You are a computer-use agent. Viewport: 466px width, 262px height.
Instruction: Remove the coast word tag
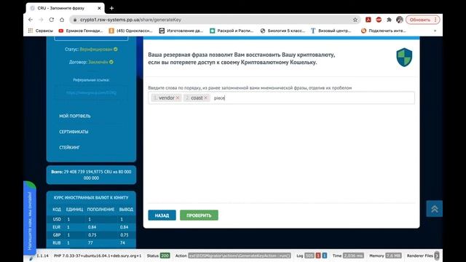pos(205,98)
